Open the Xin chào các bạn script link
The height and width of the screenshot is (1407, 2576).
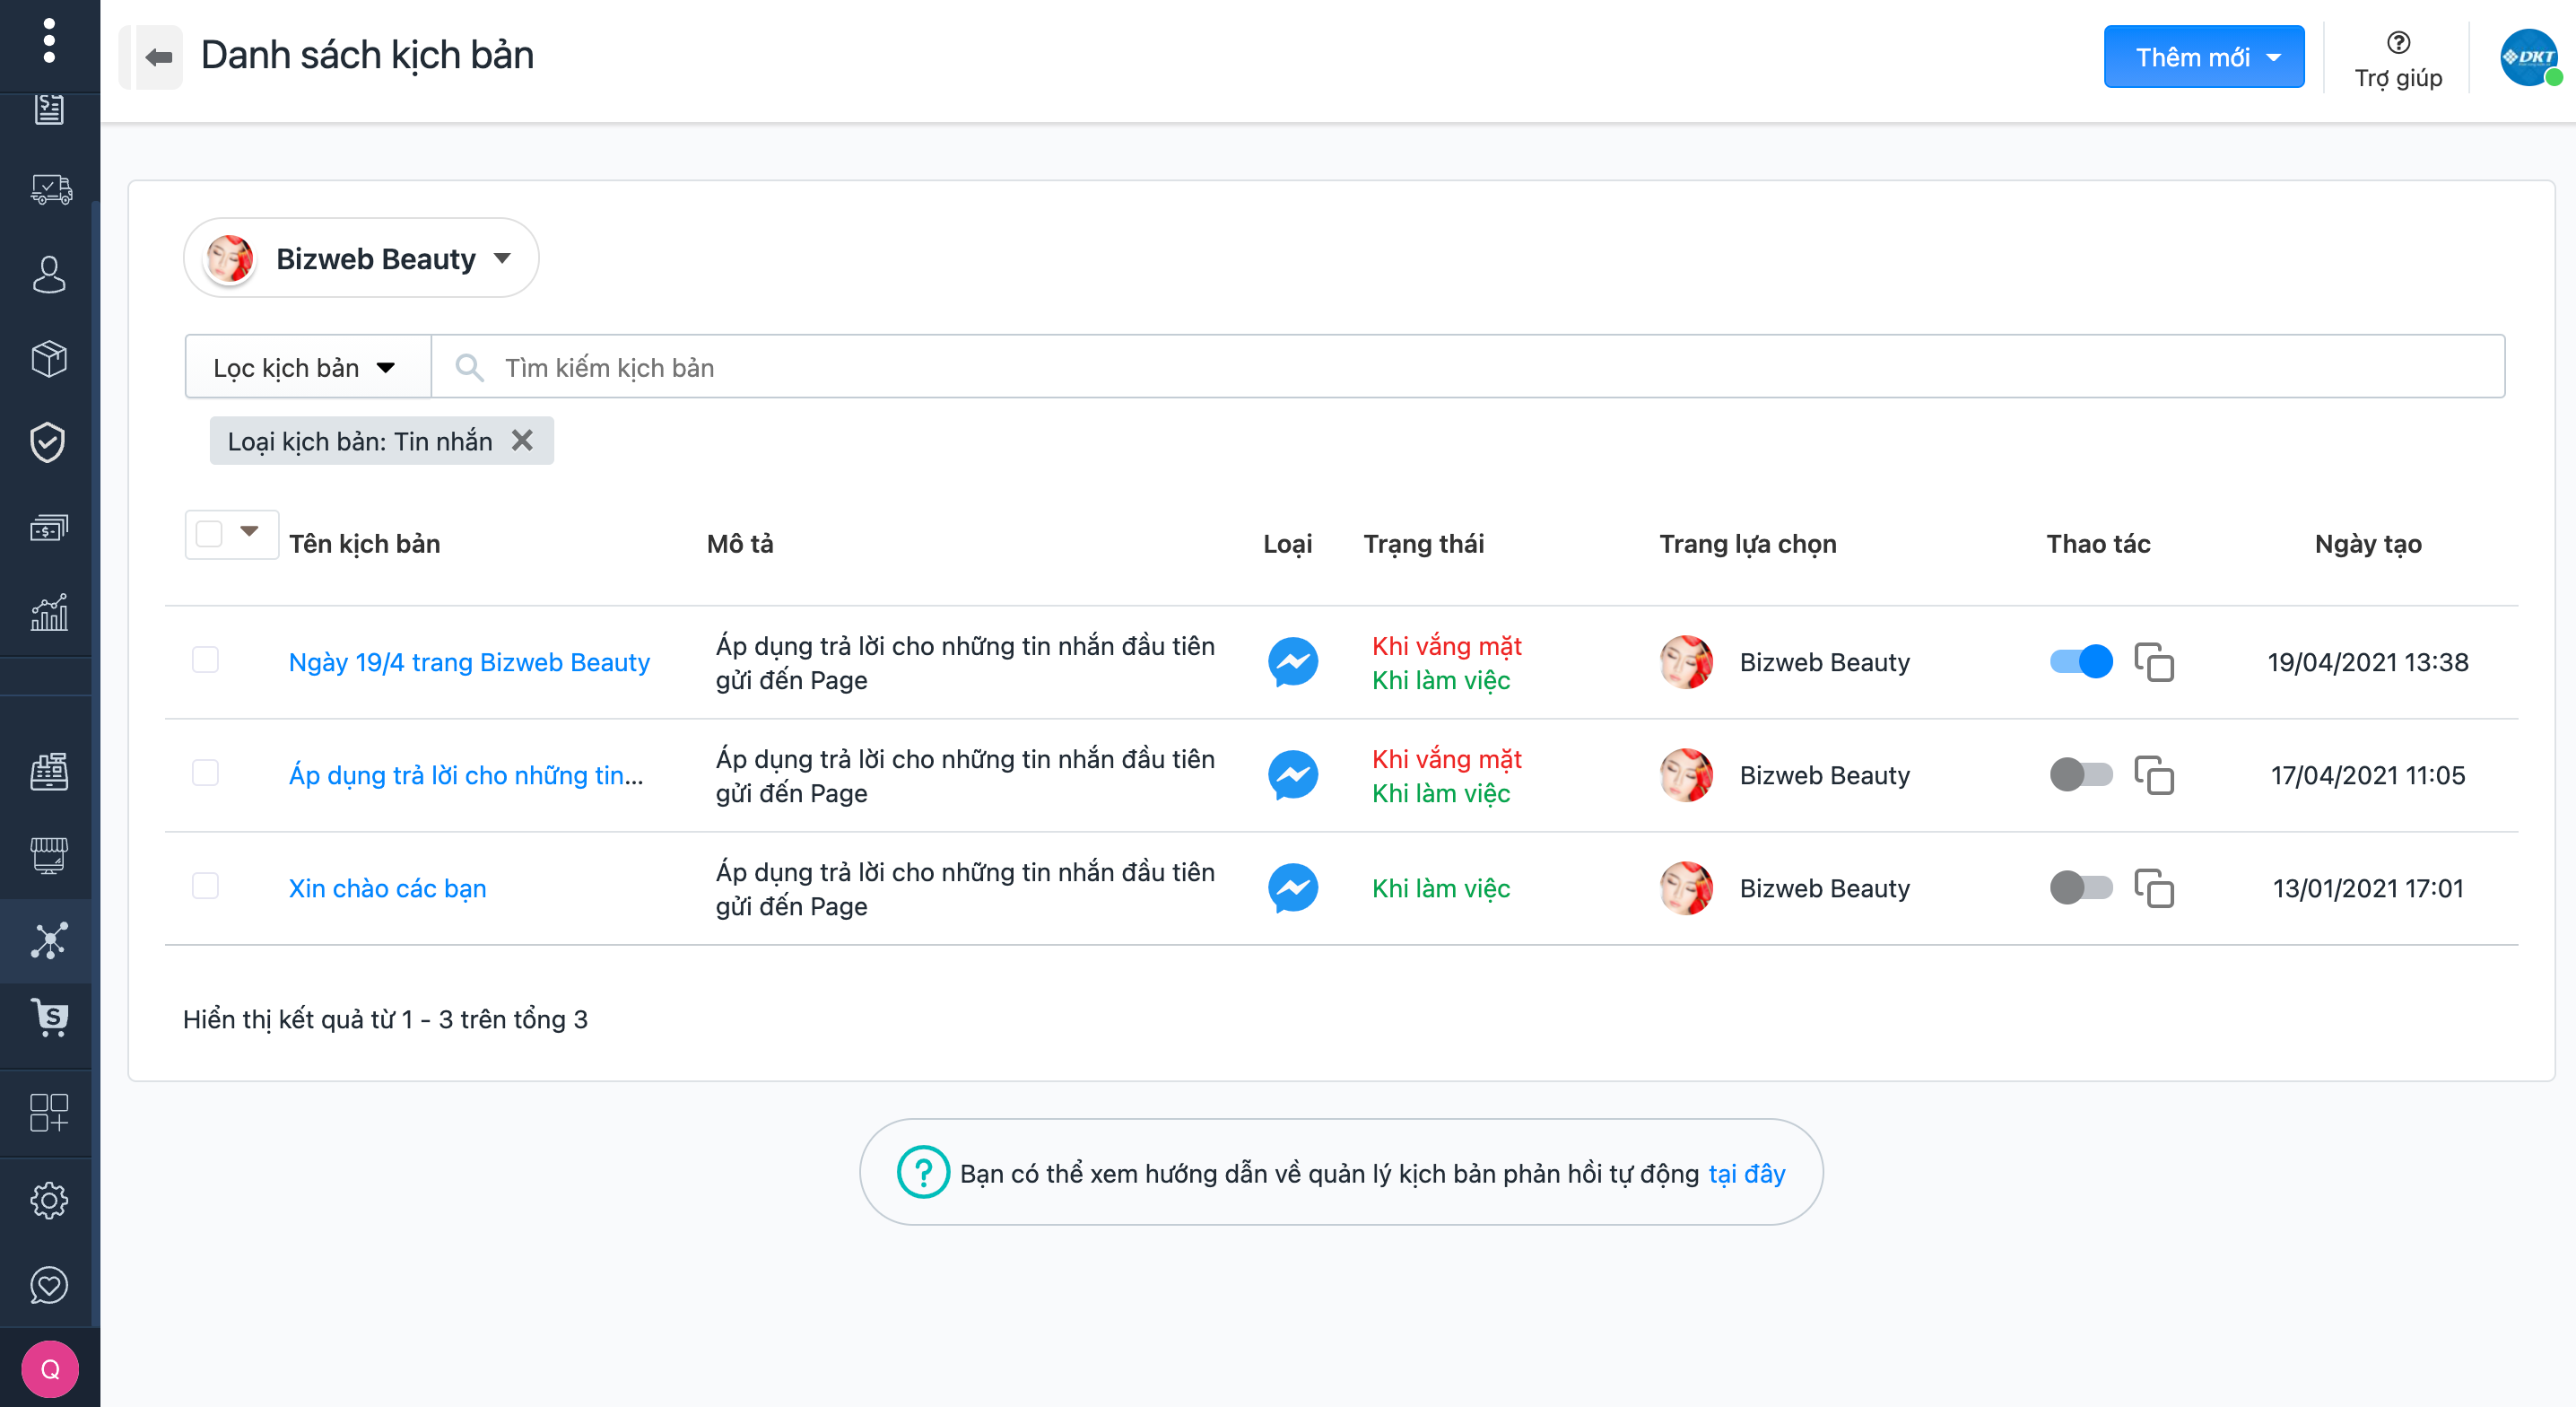coord(387,888)
